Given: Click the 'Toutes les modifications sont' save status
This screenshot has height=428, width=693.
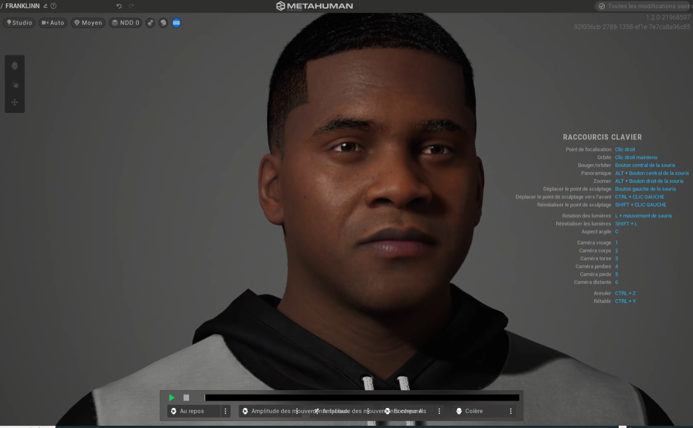Looking at the screenshot, I should point(644,6).
